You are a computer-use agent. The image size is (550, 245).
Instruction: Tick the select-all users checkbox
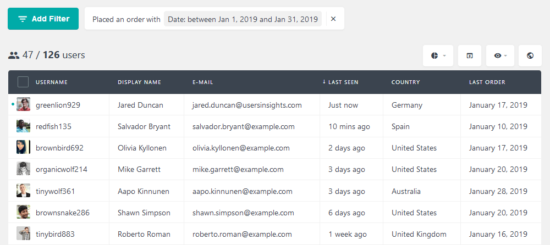pyautogui.click(x=23, y=82)
